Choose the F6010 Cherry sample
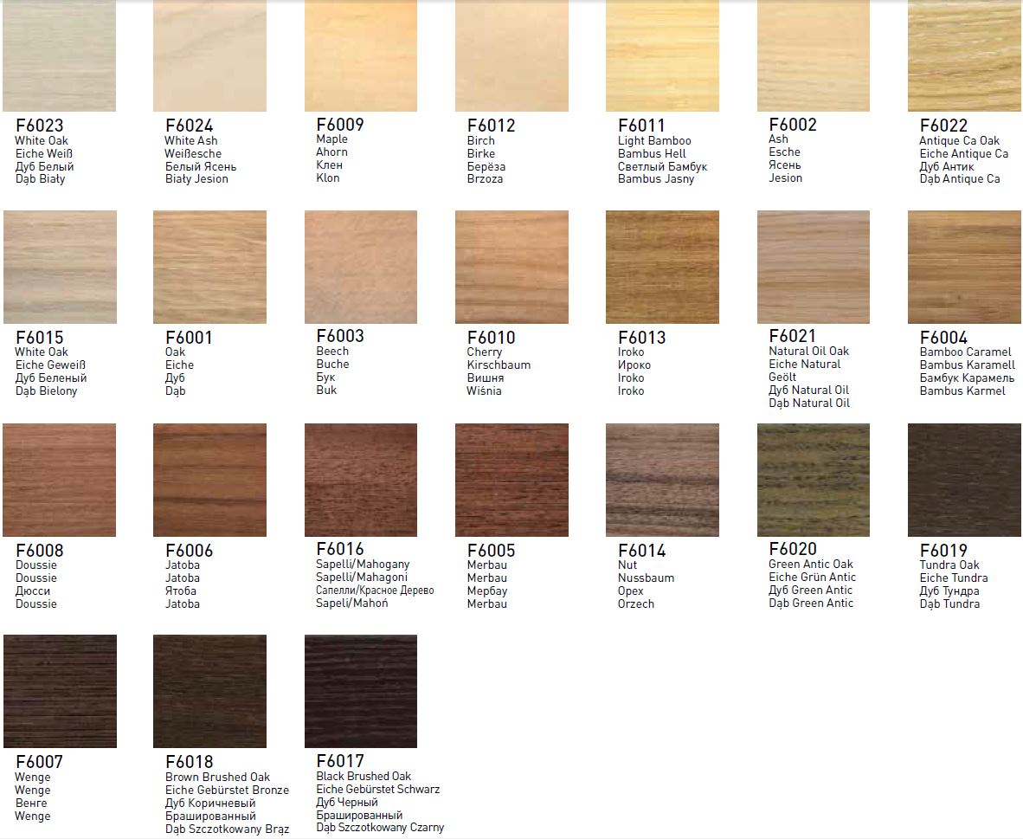The width and height of the screenshot is (1023, 839). pyautogui.click(x=511, y=267)
